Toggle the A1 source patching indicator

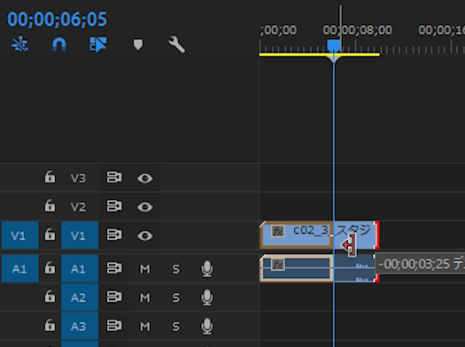pyautogui.click(x=19, y=268)
